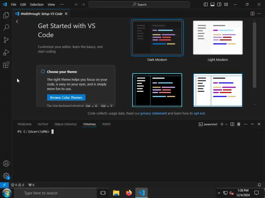This screenshot has height=198, width=265.
Task: Open the Windows Start button
Action: [7, 193]
